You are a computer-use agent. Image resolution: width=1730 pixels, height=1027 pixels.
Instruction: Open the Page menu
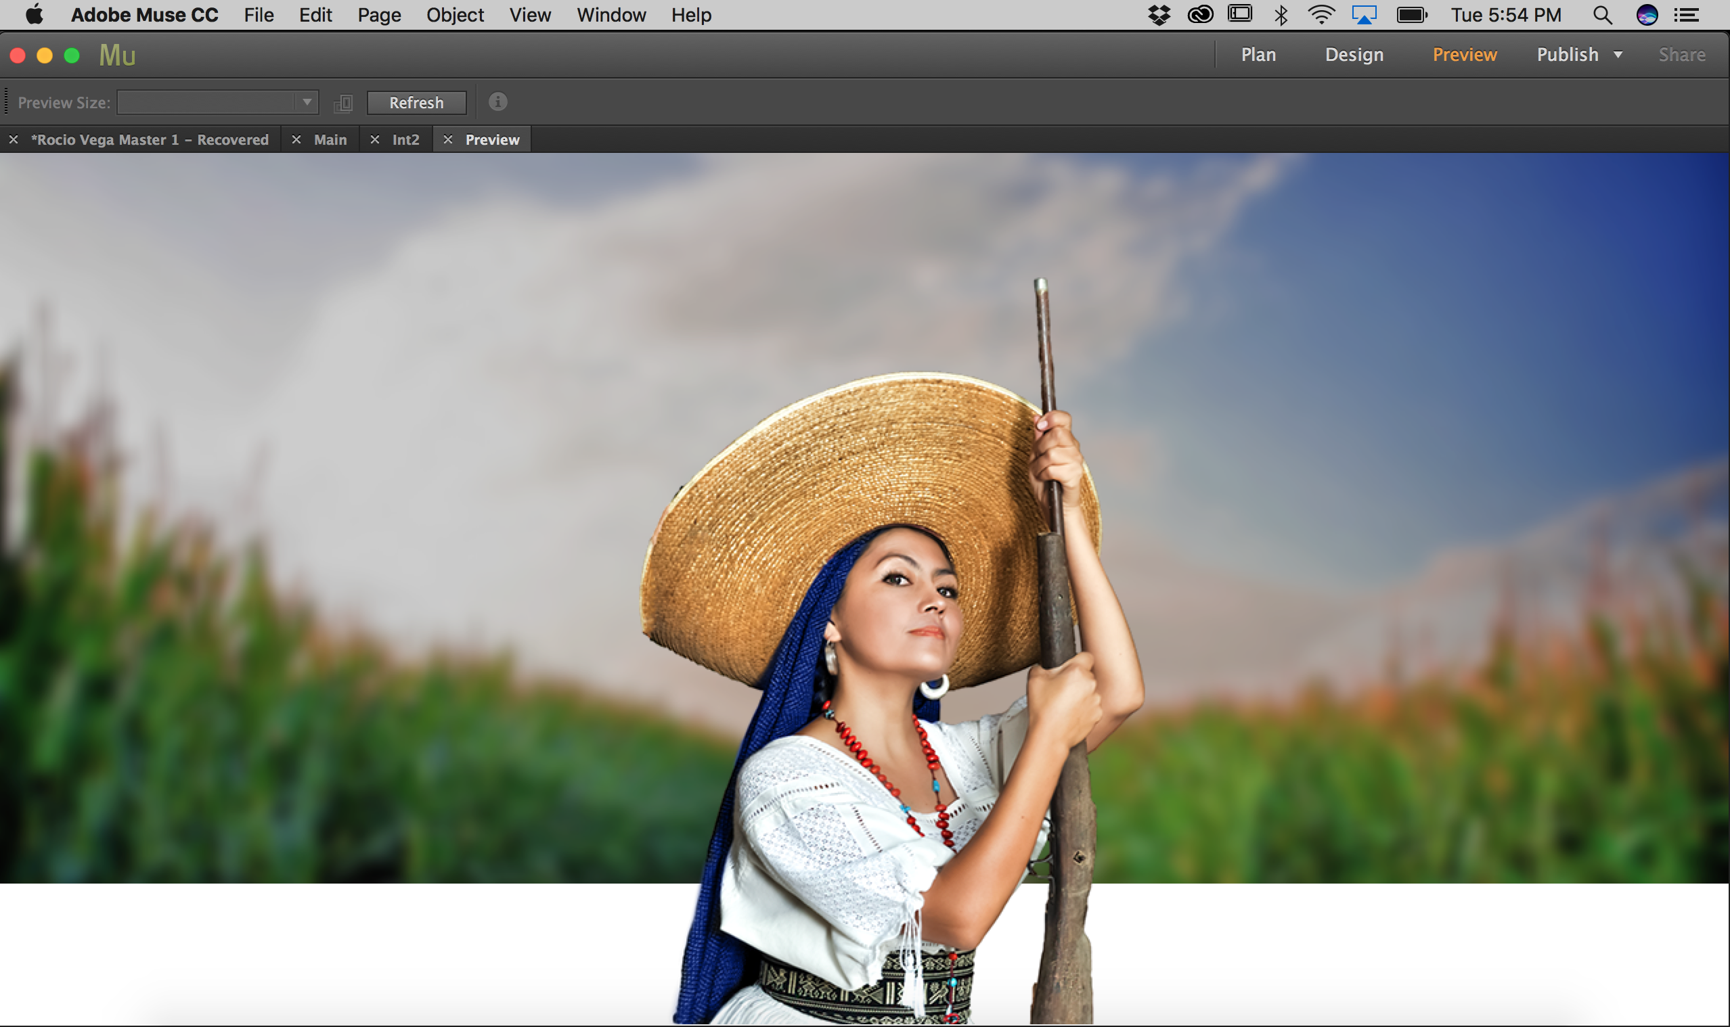click(x=378, y=14)
